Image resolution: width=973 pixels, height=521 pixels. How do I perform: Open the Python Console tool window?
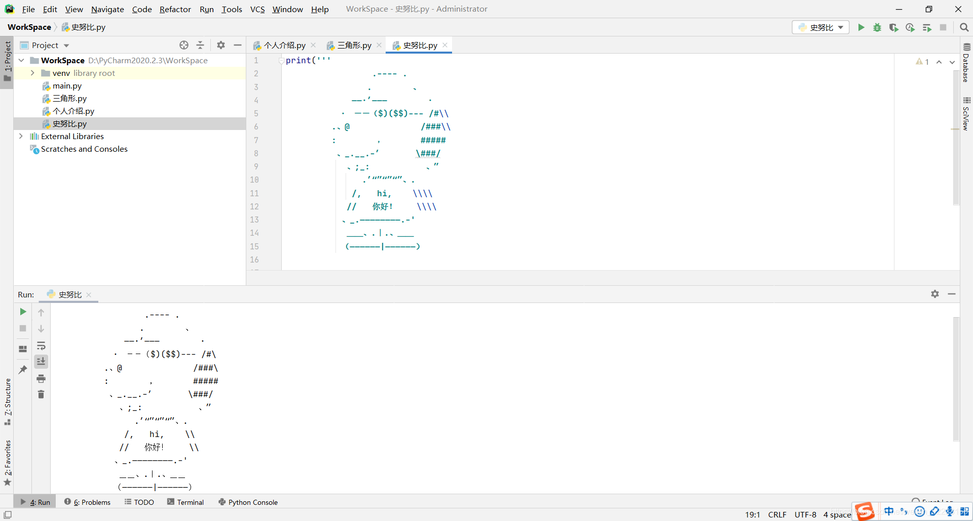(x=248, y=502)
